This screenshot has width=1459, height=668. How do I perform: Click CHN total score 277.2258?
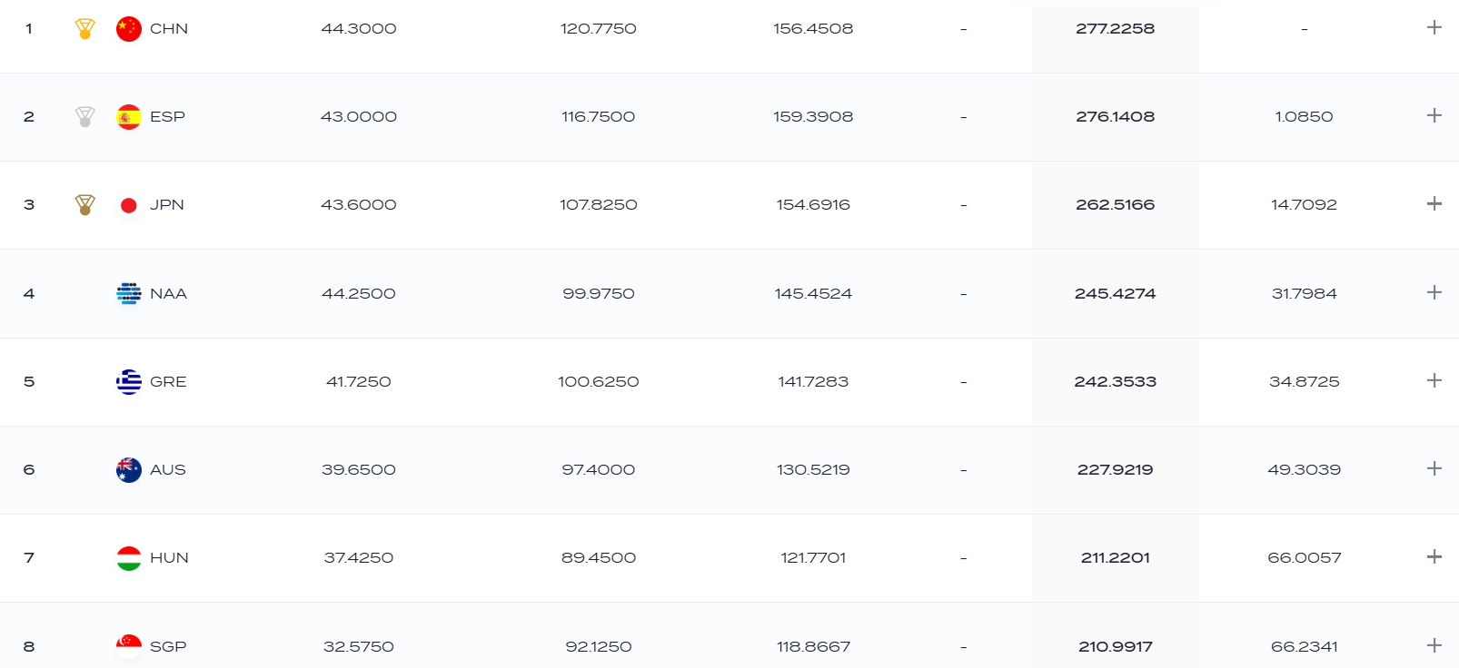coord(1116,29)
